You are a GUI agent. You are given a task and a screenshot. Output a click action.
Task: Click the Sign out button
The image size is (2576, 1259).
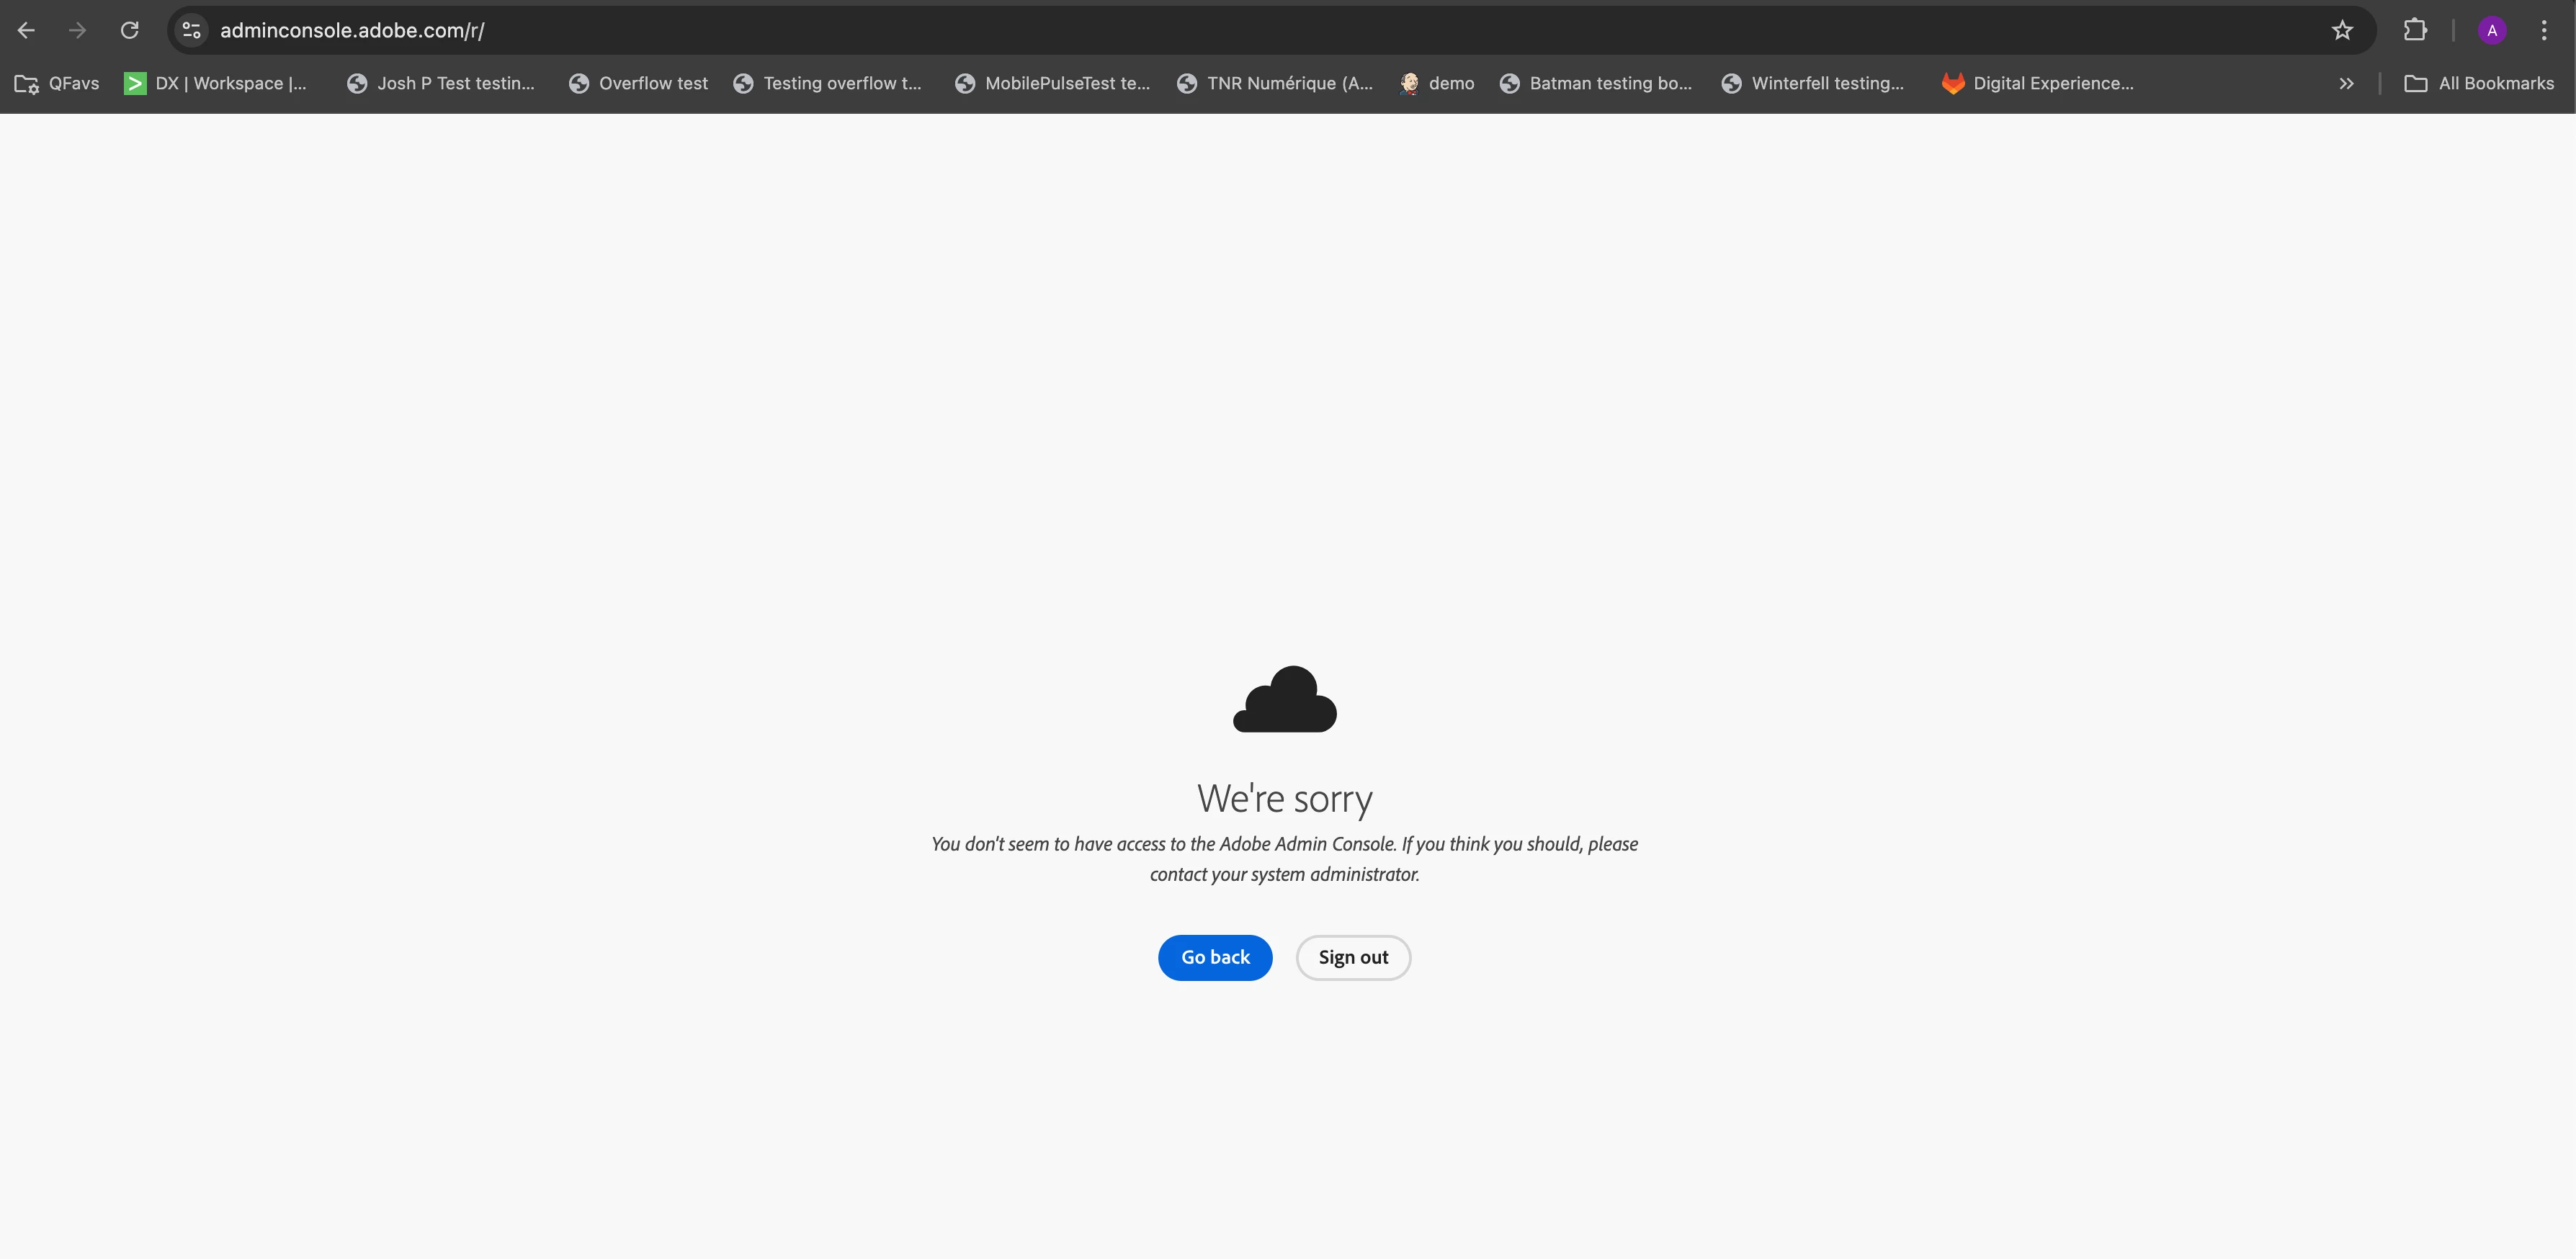(1353, 957)
